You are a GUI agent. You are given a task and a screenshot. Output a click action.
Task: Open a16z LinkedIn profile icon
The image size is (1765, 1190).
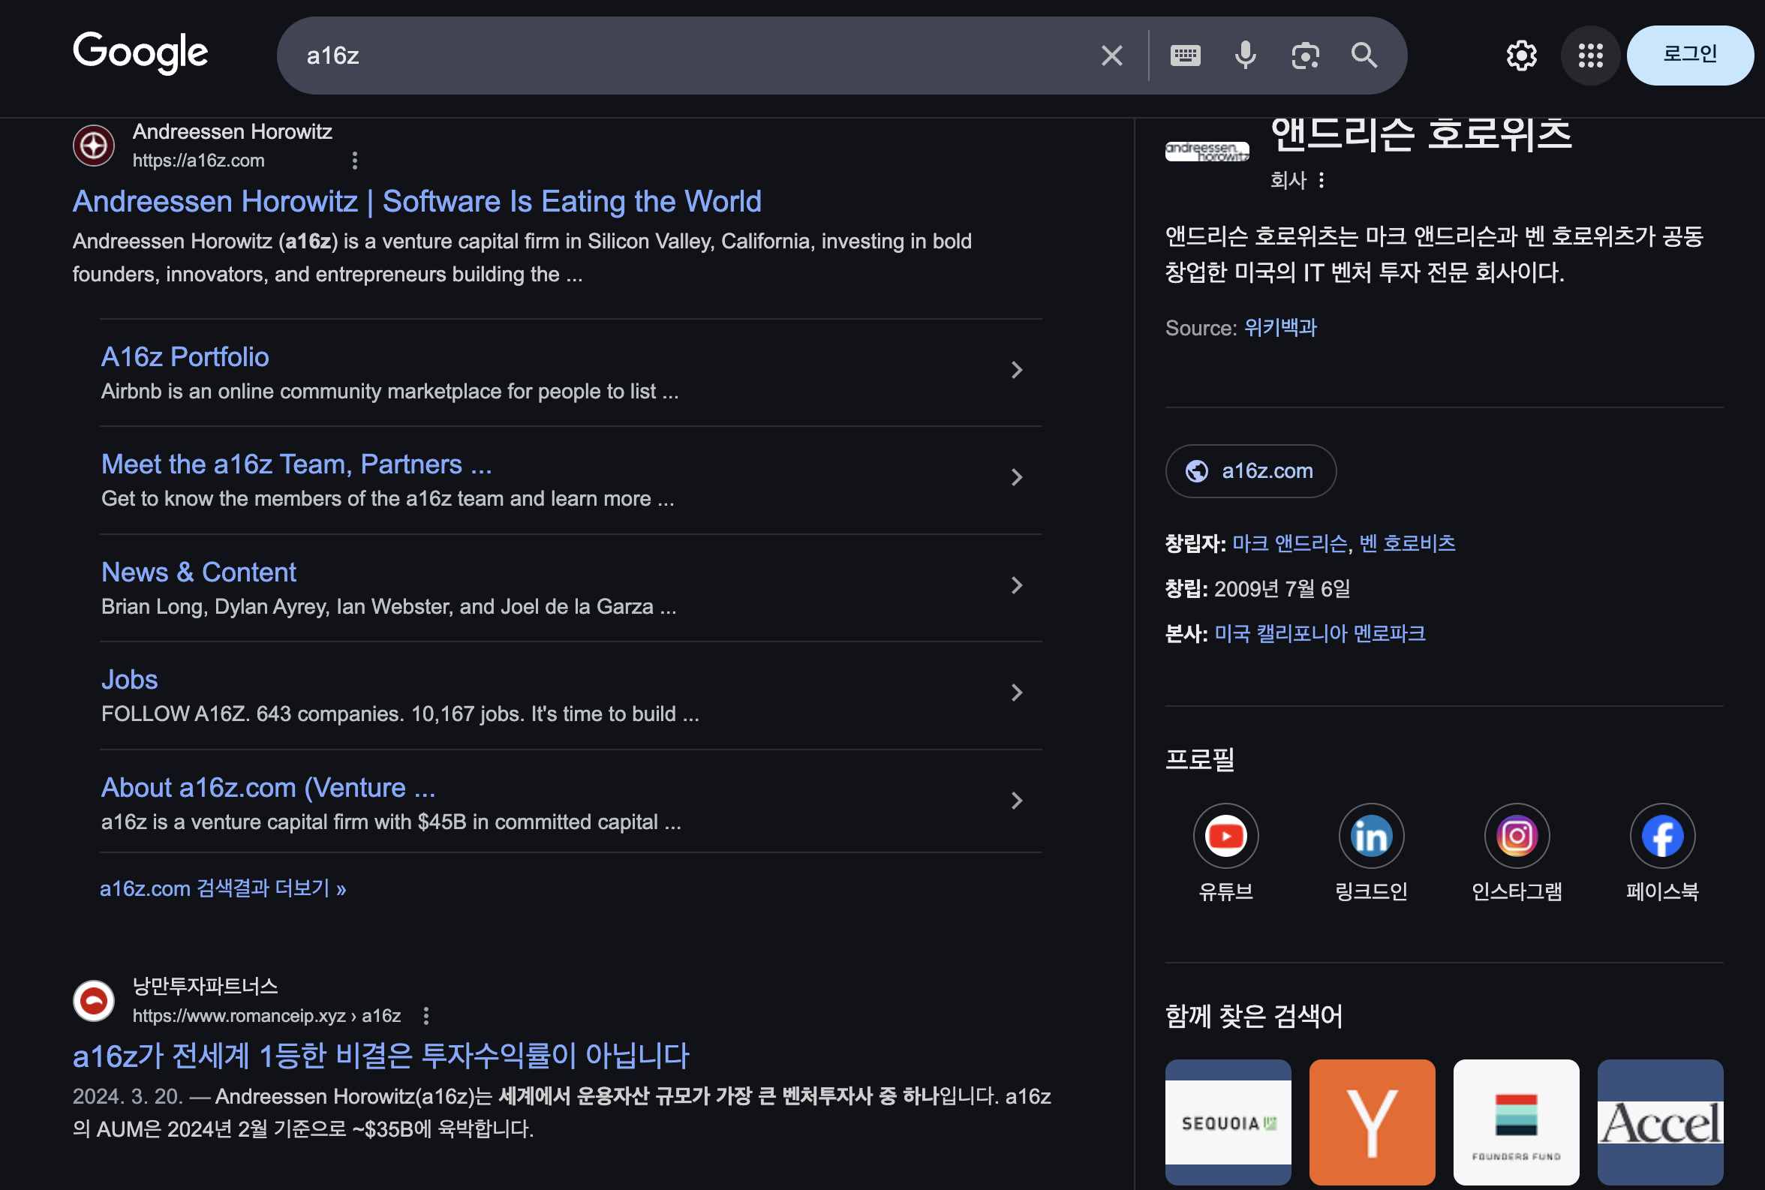click(x=1370, y=836)
